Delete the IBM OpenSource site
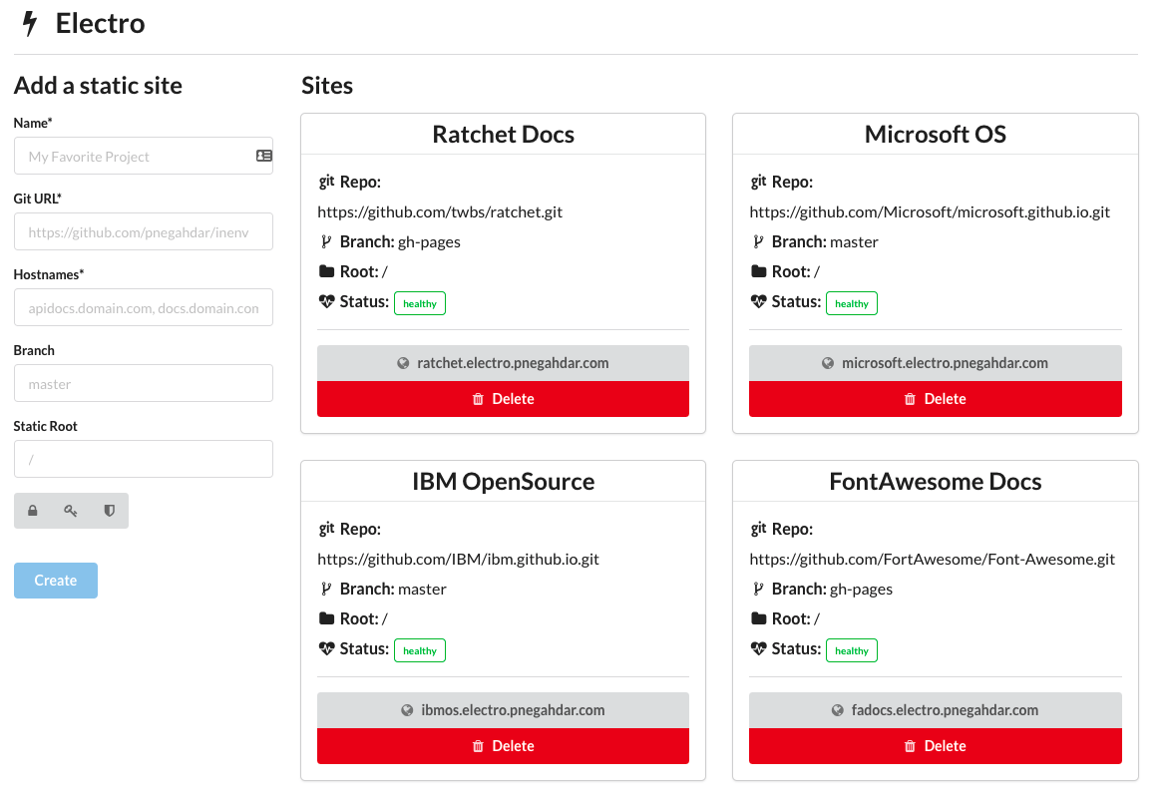 [503, 746]
